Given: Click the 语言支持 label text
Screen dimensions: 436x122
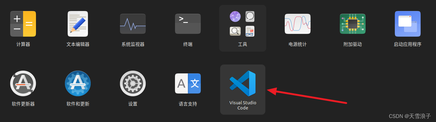Looking at the screenshot, I should pyautogui.click(x=188, y=104).
